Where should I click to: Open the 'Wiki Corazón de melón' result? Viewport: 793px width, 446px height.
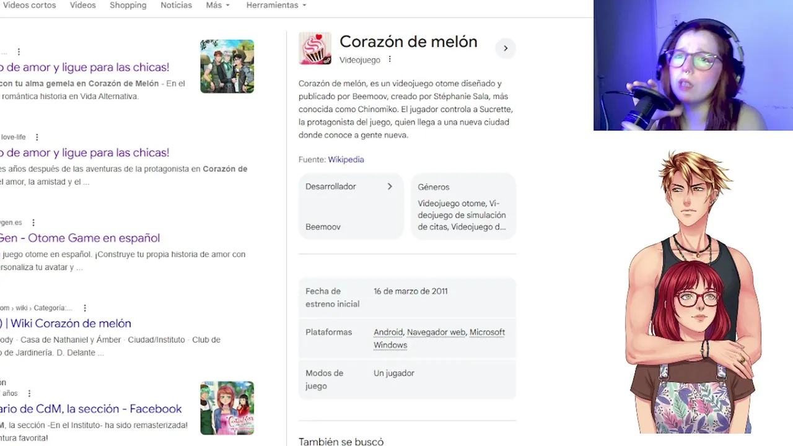(x=66, y=323)
